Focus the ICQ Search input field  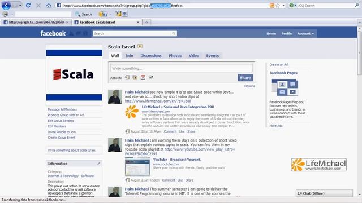click(326, 5)
